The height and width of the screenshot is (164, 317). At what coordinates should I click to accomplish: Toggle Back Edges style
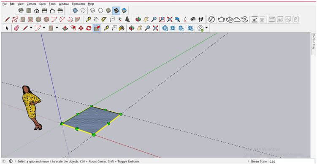pos(83,11)
